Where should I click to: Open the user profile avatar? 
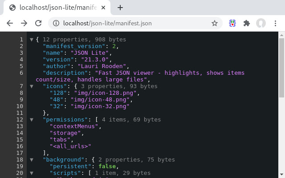(x=261, y=23)
